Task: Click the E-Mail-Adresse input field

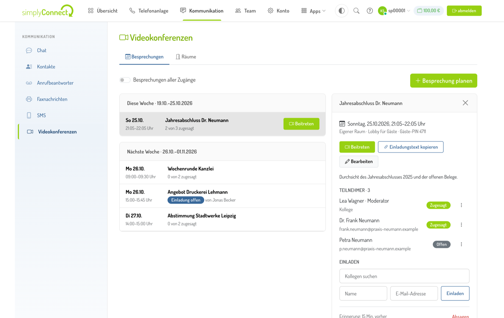Action: tap(414, 293)
